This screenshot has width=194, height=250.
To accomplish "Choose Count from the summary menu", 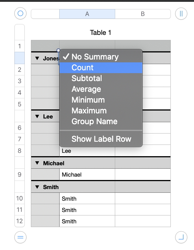I will click(x=83, y=67).
